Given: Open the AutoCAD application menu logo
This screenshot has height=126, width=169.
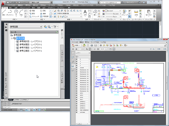Looking at the screenshot, I should click(x=3, y=3).
